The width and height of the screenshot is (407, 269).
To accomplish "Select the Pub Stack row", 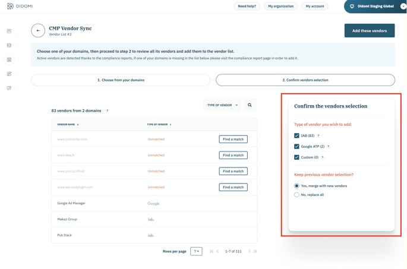I will [x=154, y=235].
